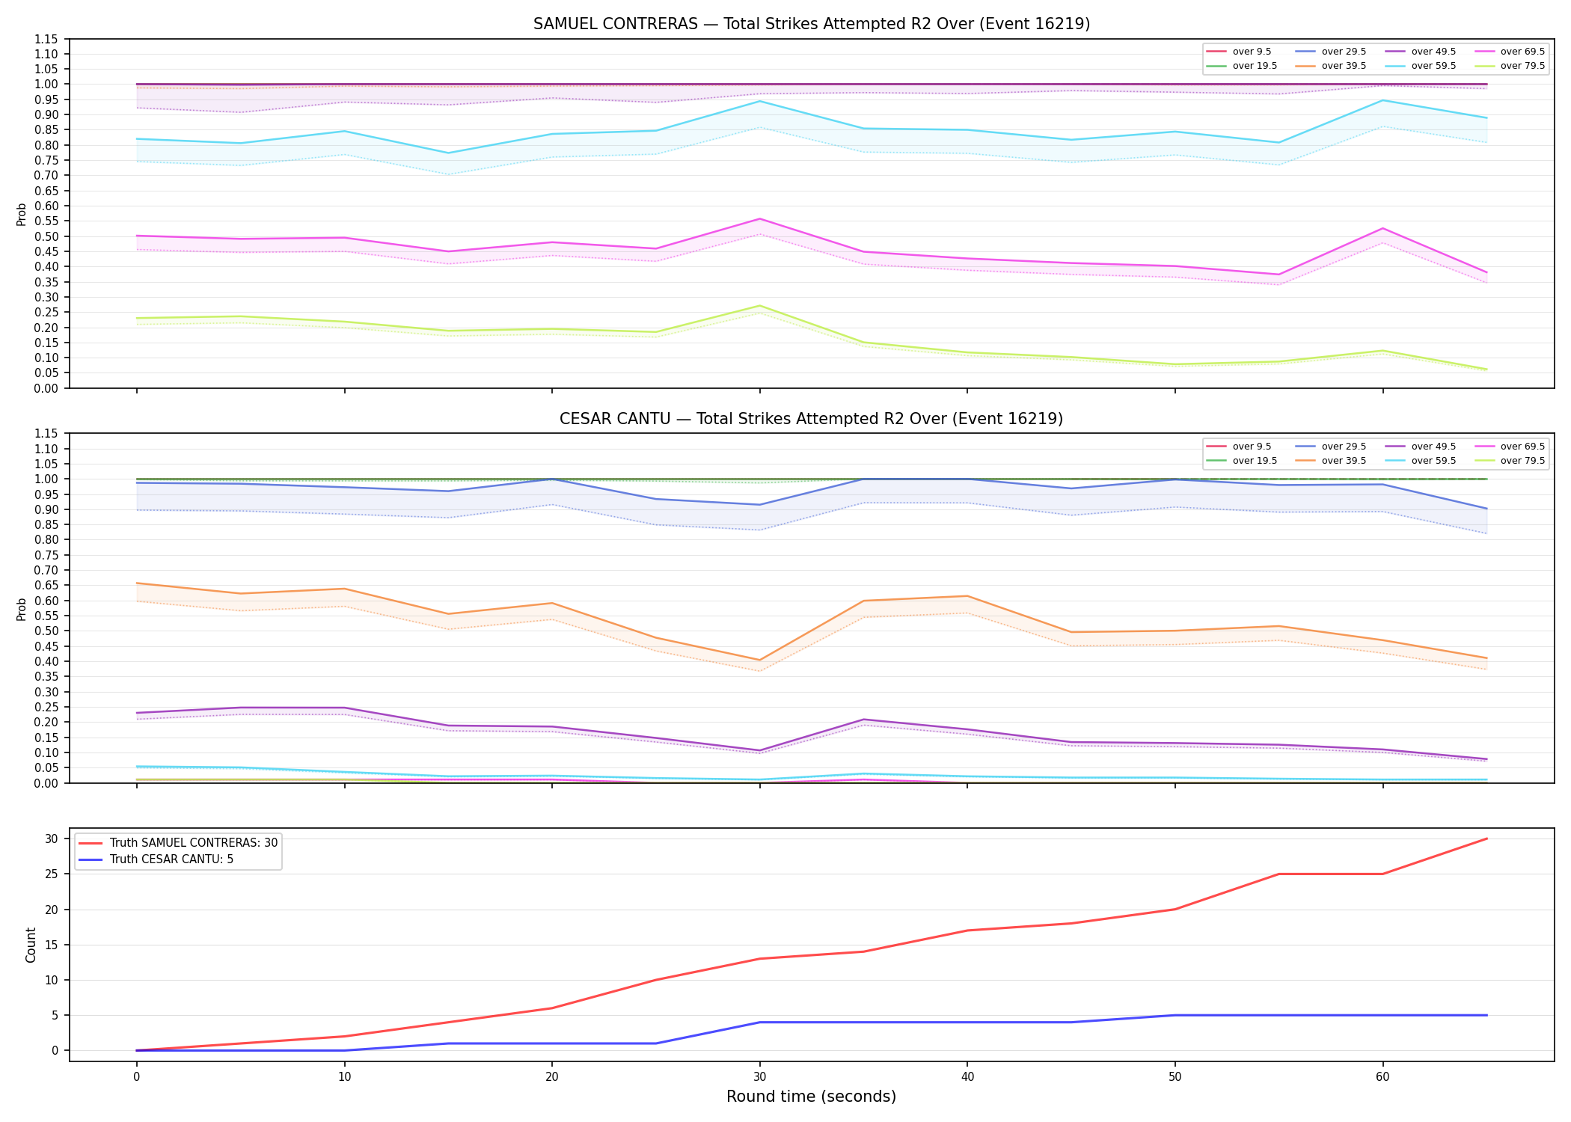Pick 'over 59.5' legend entry in Cesar Cantu chart
The height and width of the screenshot is (1122, 1571).
[1421, 461]
